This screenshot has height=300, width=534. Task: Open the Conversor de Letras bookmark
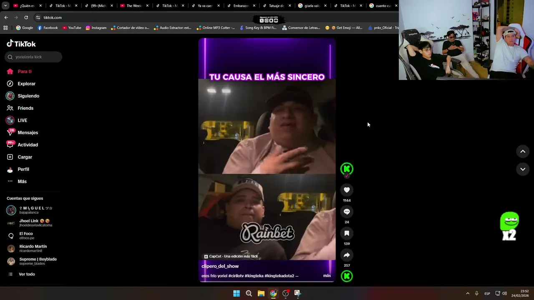click(301, 28)
